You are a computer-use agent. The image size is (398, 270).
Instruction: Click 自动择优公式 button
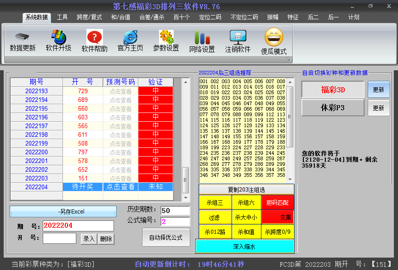pyautogui.click(x=166, y=237)
